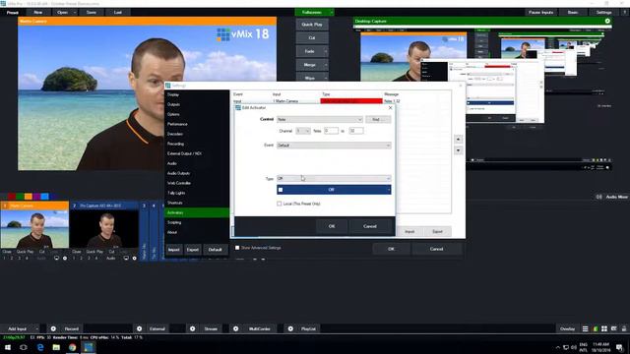Open PlayList settings gear icon

[290, 328]
